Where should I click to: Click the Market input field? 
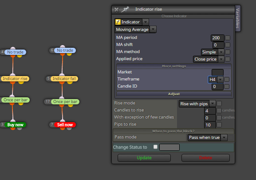click(217, 72)
